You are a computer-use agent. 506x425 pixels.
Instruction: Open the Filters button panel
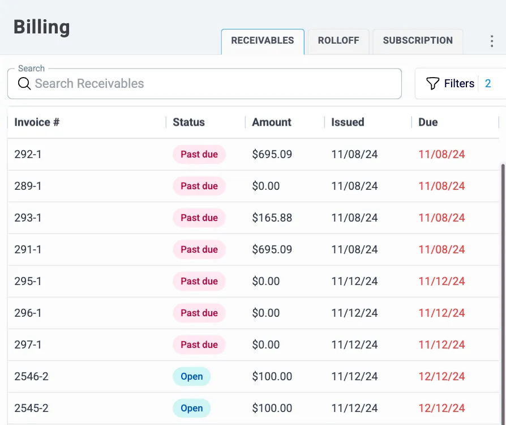tap(459, 84)
